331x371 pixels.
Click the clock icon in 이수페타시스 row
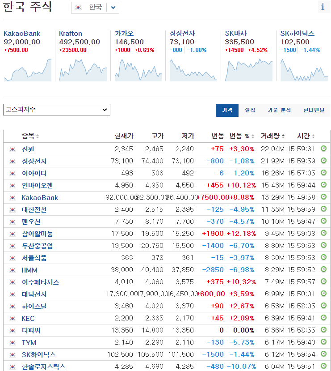tap(323, 281)
